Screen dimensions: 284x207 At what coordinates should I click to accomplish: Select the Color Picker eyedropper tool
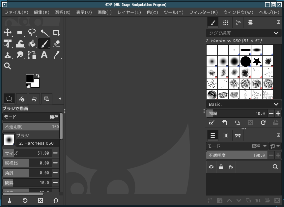[56, 55]
